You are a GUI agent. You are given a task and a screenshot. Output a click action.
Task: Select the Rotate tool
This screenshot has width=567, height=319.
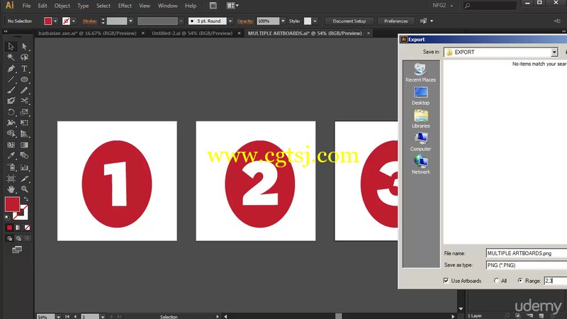click(11, 112)
